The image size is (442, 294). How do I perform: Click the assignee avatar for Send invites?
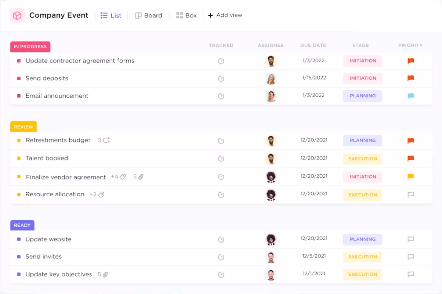[271, 257]
